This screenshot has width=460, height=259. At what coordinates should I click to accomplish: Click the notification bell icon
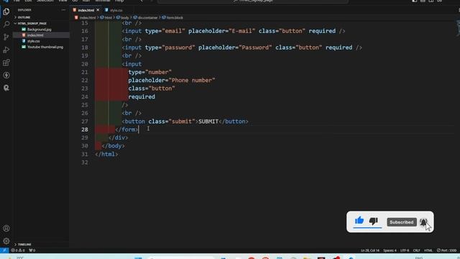(x=423, y=222)
